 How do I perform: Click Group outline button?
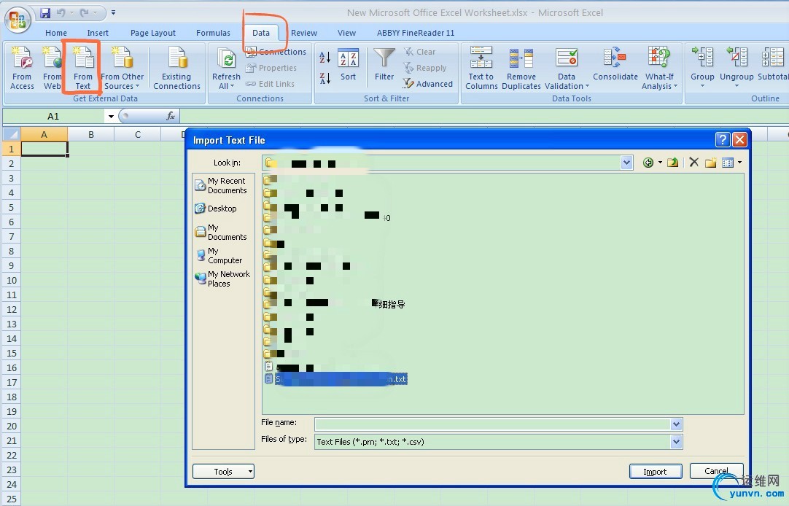(702, 67)
